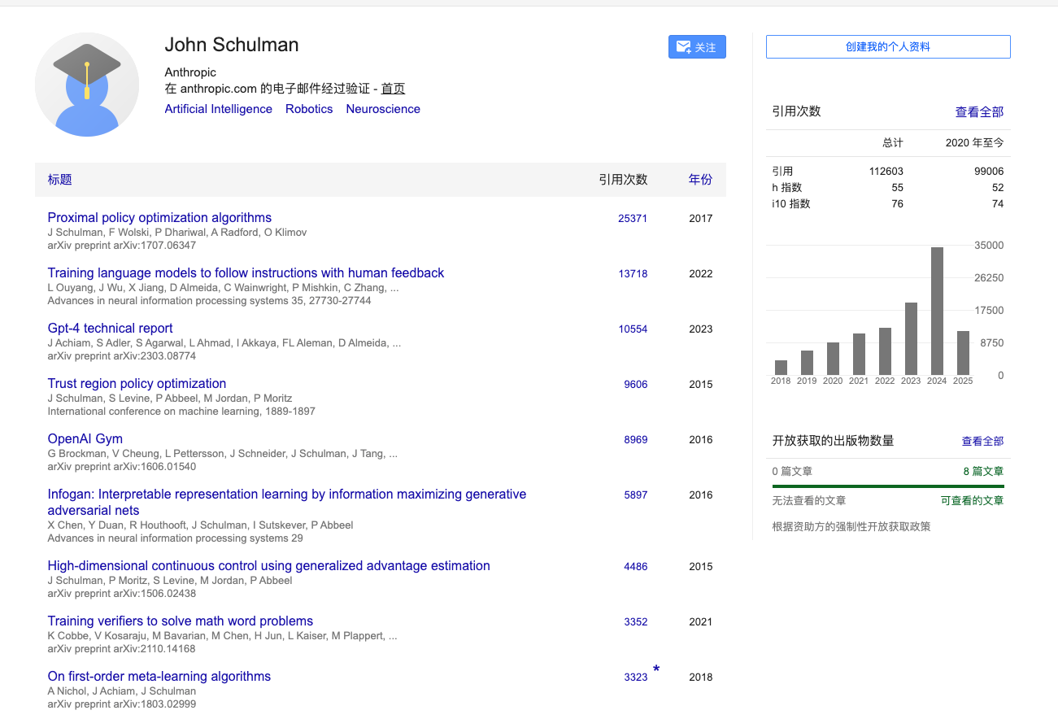Click the 创建我的个人资料 button
Image resolution: width=1058 pixels, height=719 pixels.
[x=888, y=47]
